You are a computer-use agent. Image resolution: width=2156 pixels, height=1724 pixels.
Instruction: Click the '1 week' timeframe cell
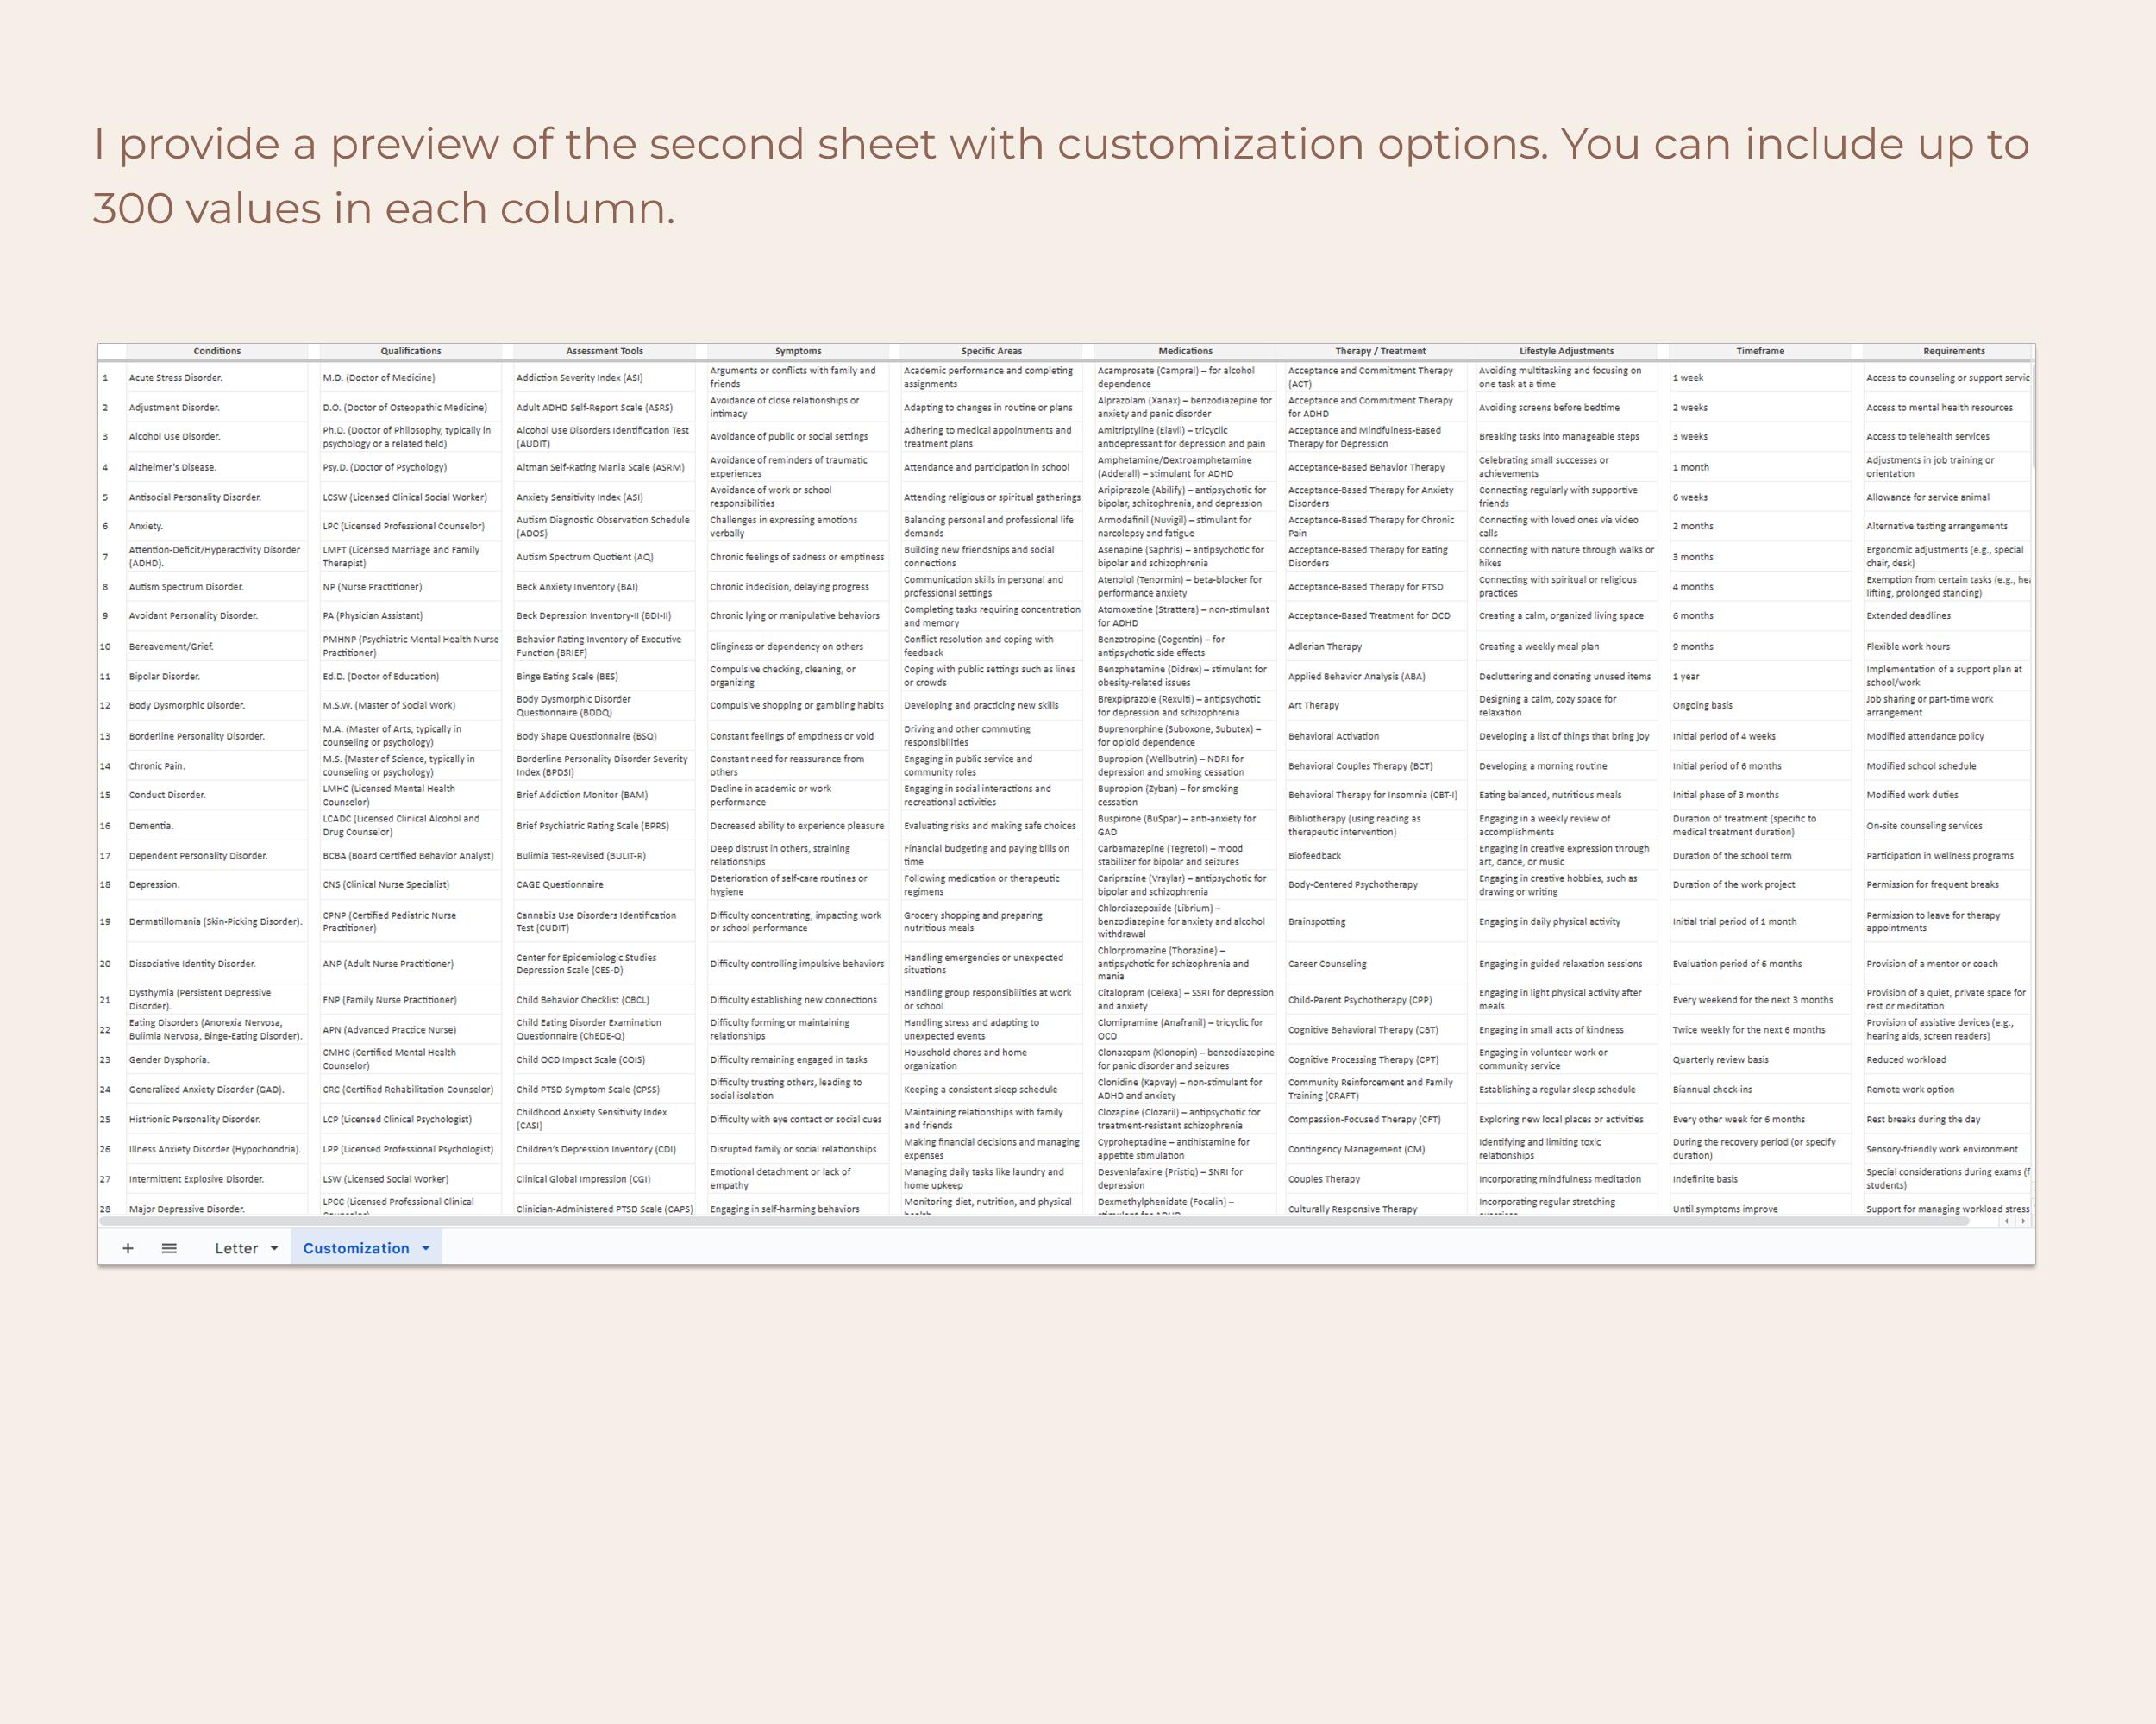(1760, 378)
